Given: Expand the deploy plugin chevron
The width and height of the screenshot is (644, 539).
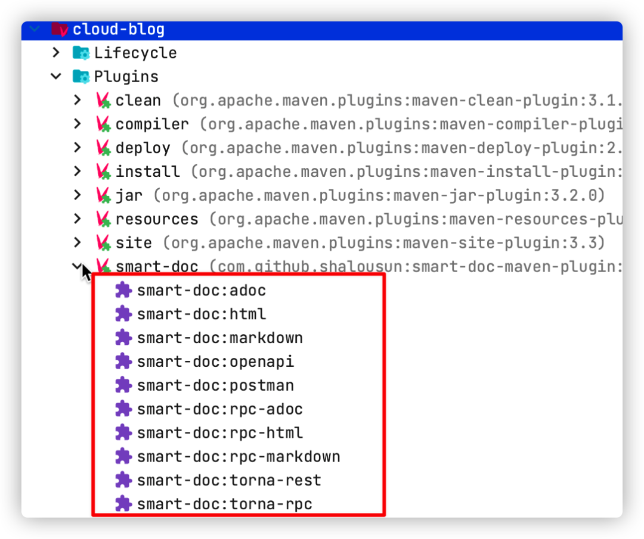Looking at the screenshot, I should [78, 148].
